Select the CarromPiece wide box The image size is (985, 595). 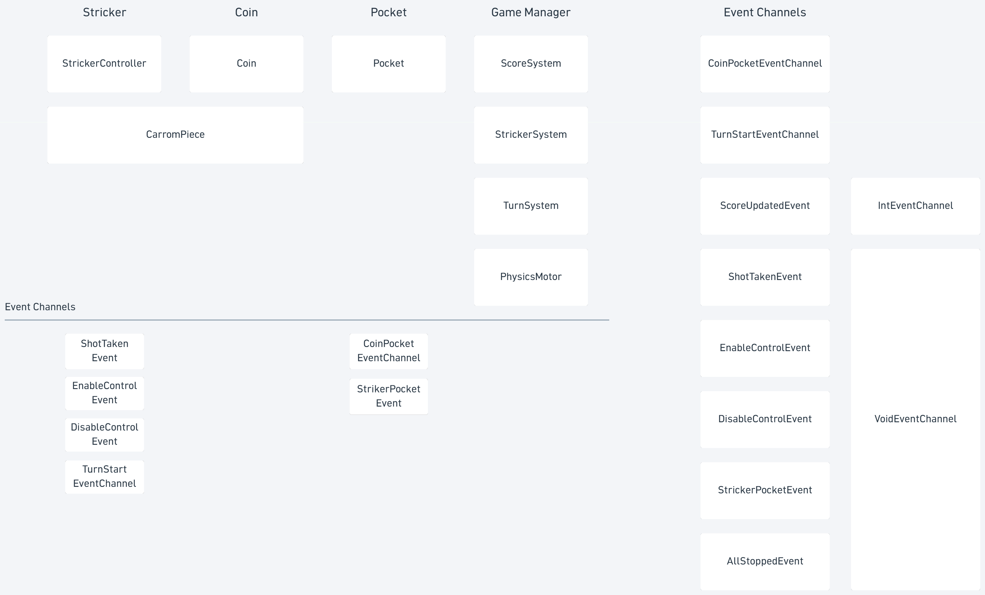coord(175,135)
